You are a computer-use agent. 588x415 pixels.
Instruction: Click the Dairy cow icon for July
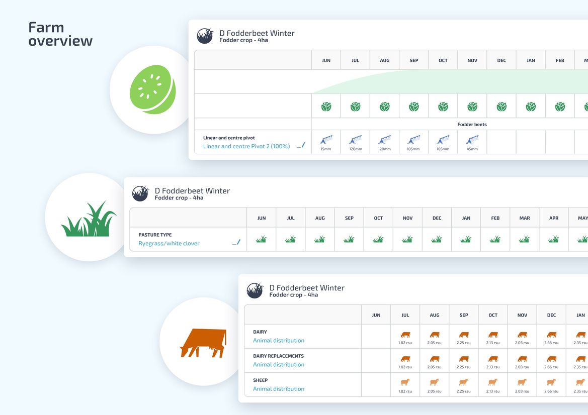pyautogui.click(x=405, y=335)
